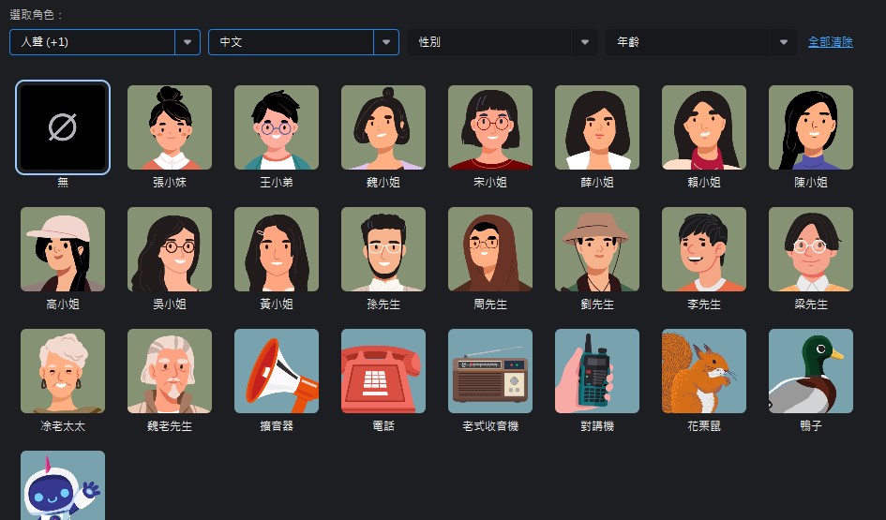Select the 無 (none) character tile
Screen dimensions: 886x520
63,127
